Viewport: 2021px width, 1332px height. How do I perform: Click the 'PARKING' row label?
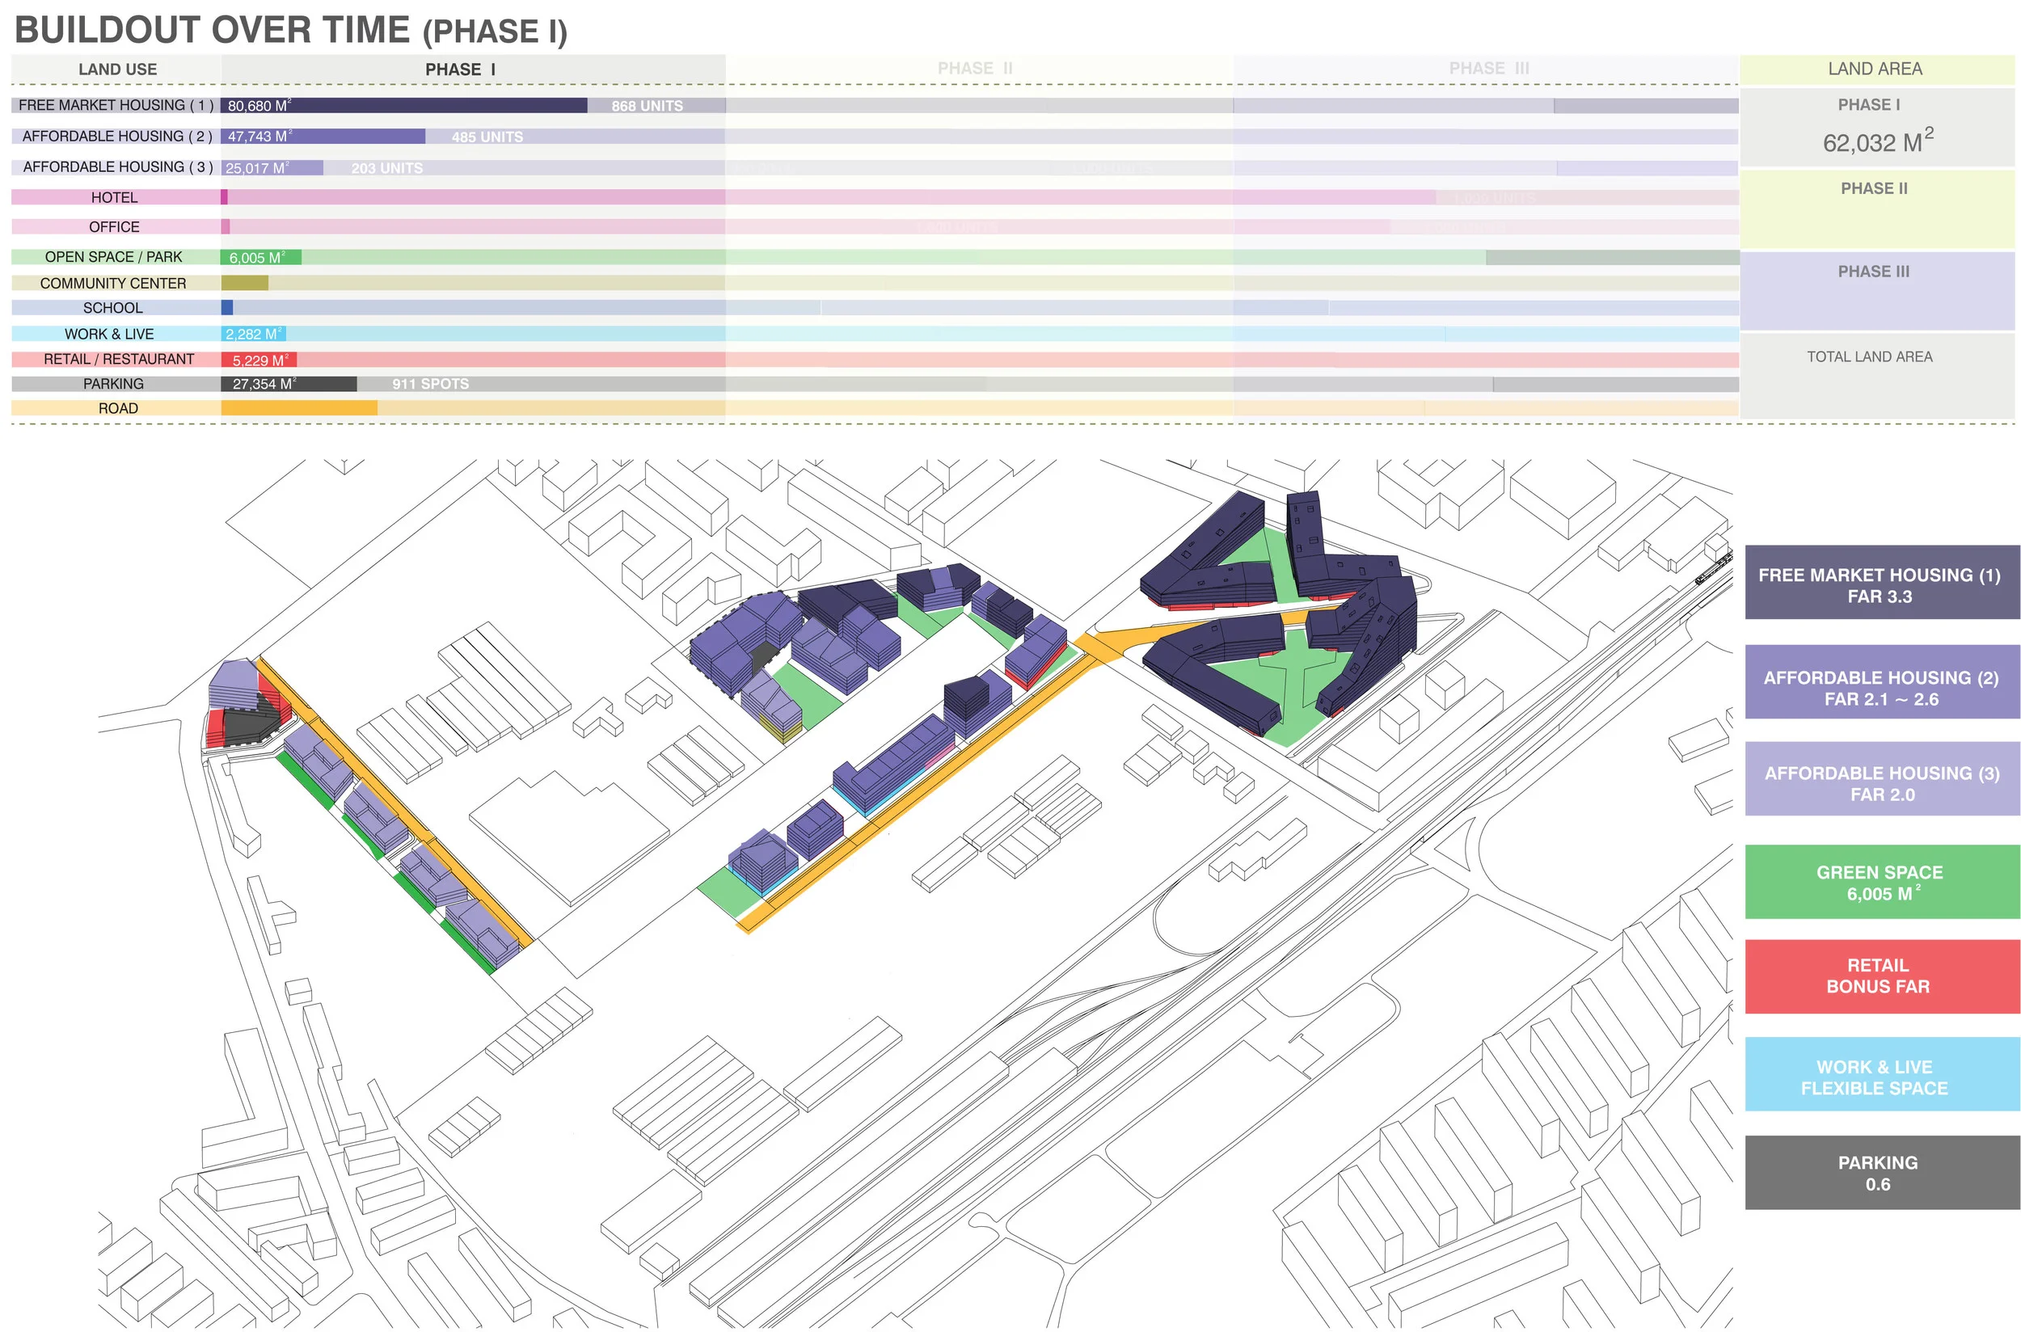113,384
